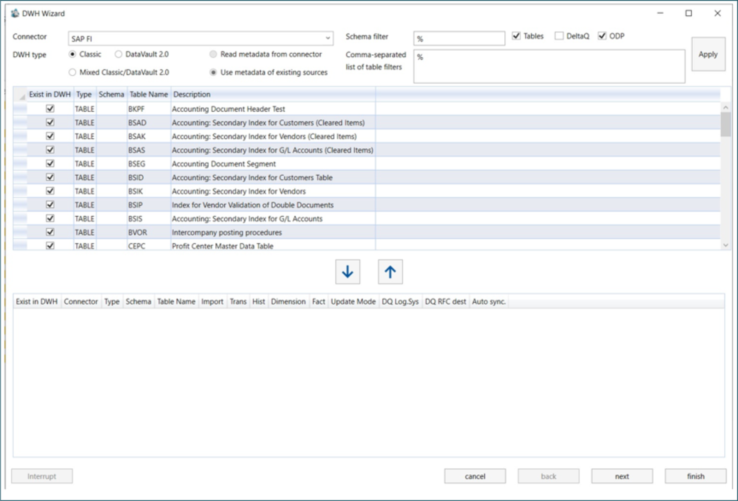The image size is (738, 501).
Task: Choose 'Read metadata from connector' option
Action: coord(213,54)
